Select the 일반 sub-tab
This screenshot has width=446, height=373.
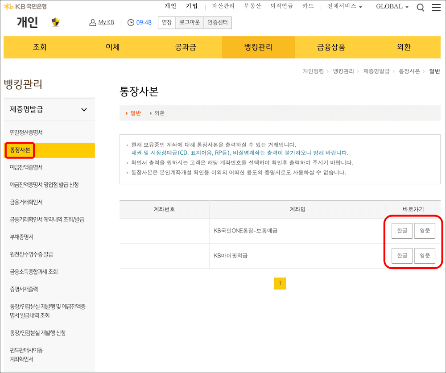pos(136,113)
